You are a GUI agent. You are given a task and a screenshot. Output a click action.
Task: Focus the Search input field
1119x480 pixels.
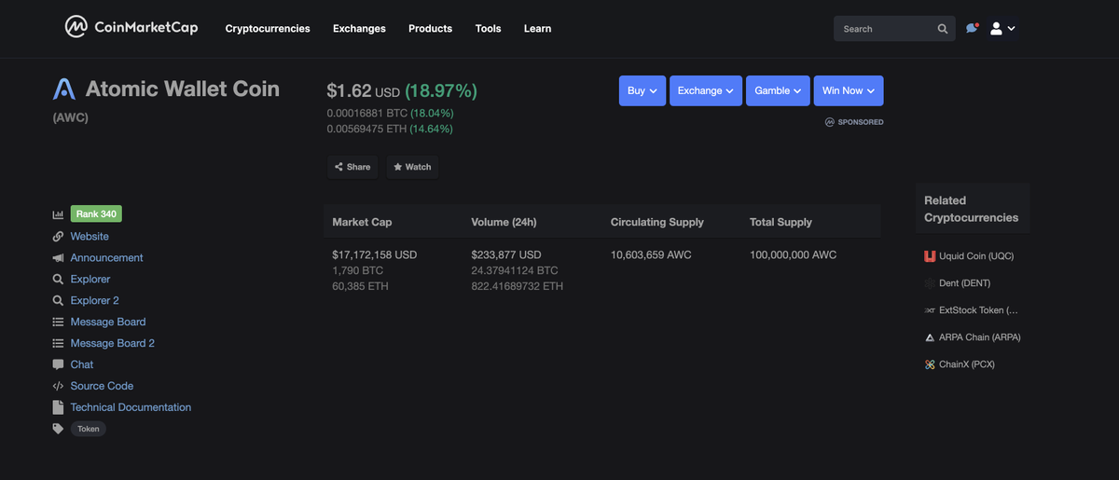point(894,29)
